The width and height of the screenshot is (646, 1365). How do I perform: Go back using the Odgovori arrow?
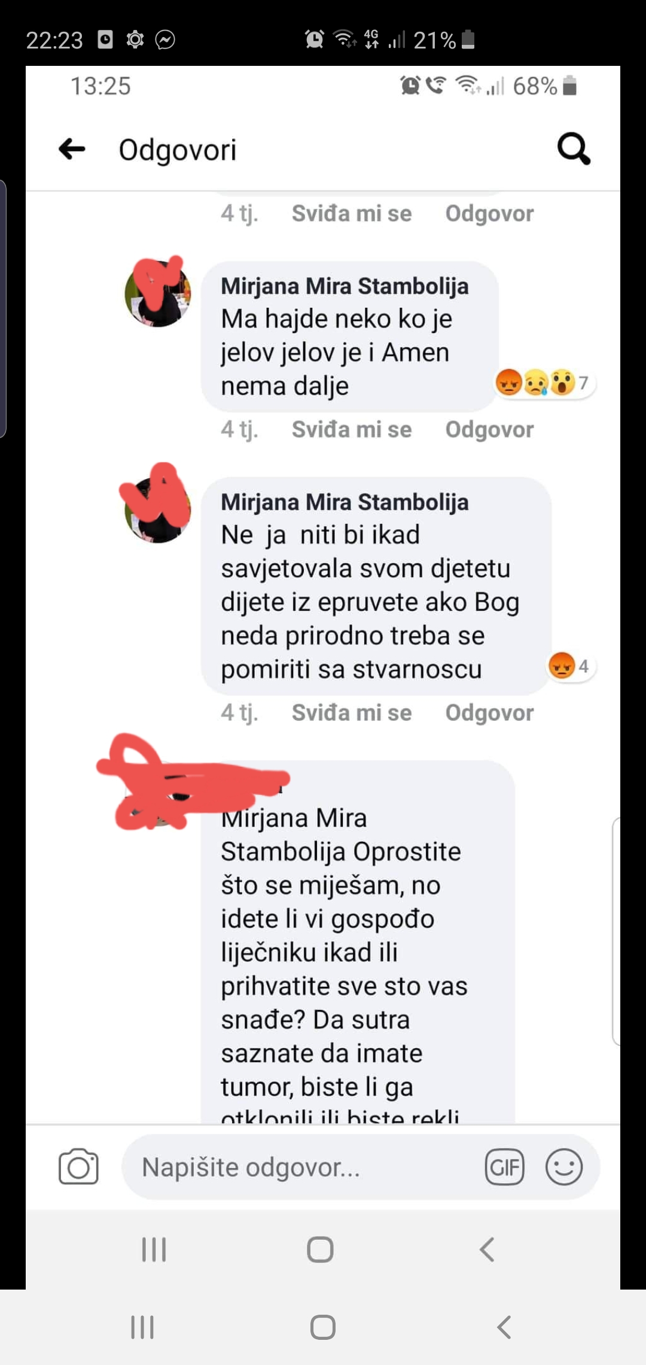click(72, 149)
